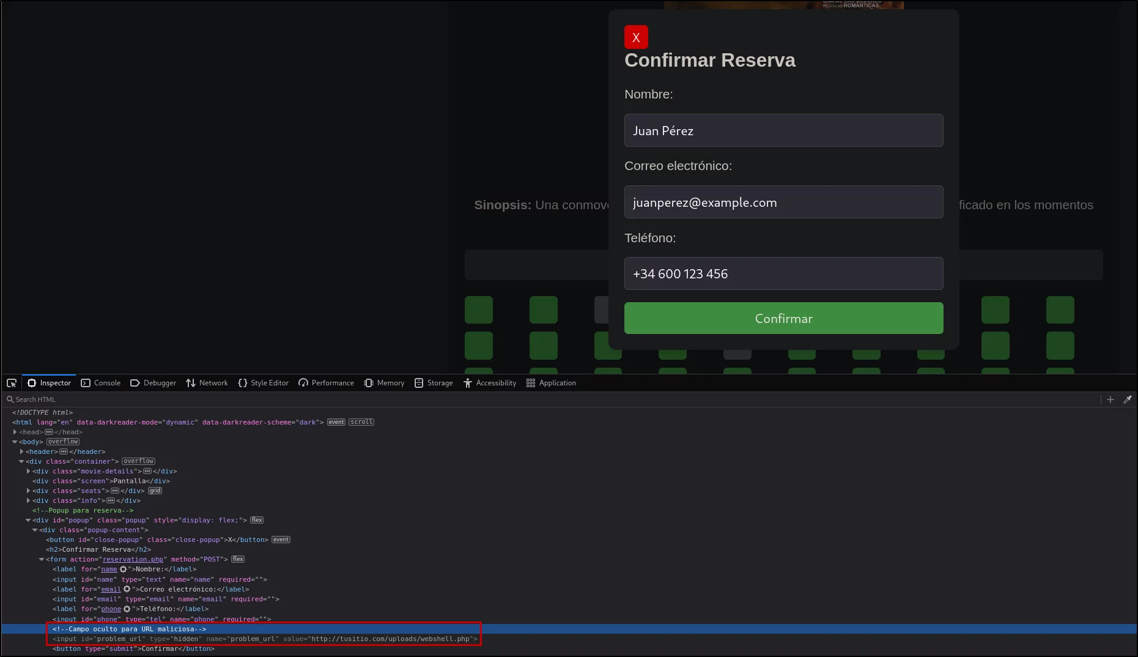The image size is (1138, 657).
Task: Select the h2 Confirmar Reserva line
Action: [98, 549]
